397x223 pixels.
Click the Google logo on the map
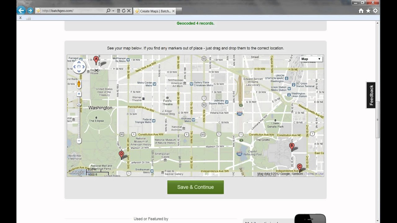[x=77, y=172]
